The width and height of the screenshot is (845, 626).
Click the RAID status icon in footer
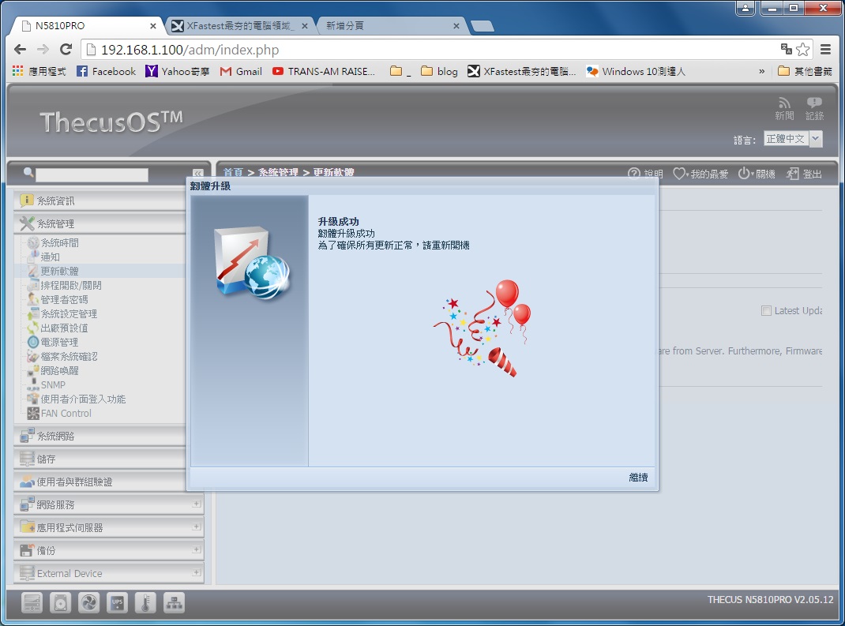coord(32,602)
